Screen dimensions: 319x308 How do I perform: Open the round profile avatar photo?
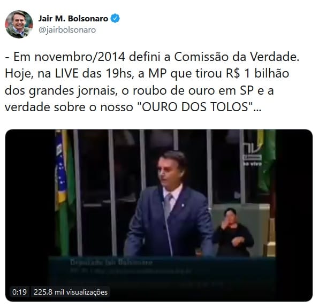pyautogui.click(x=19, y=24)
